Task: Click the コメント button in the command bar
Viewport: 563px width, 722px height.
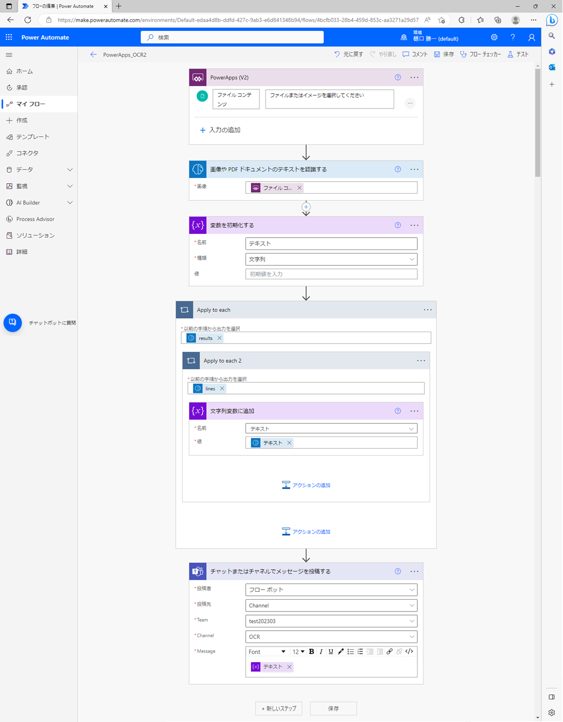Action: (x=415, y=54)
